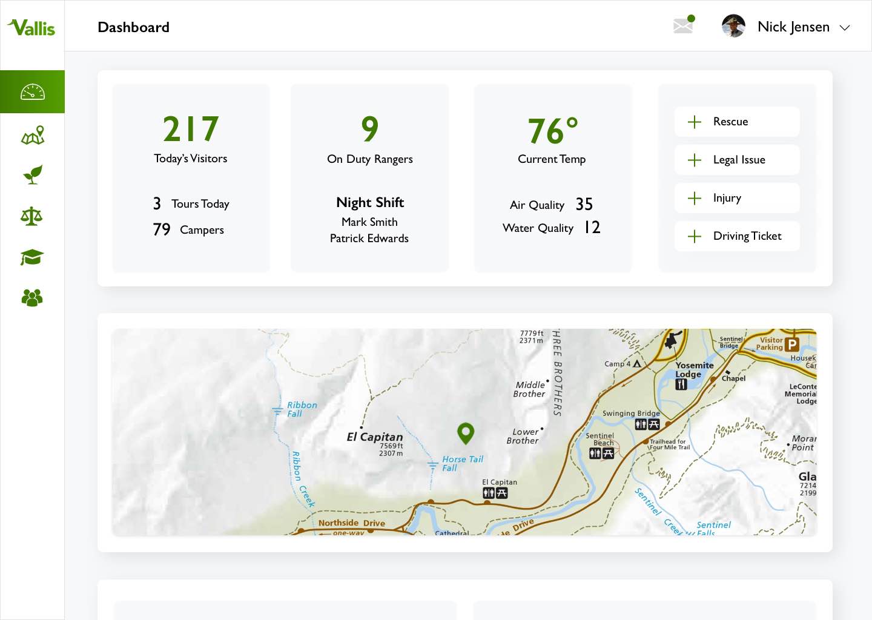
Task: Click the Tours Today label
Action: coord(200,204)
